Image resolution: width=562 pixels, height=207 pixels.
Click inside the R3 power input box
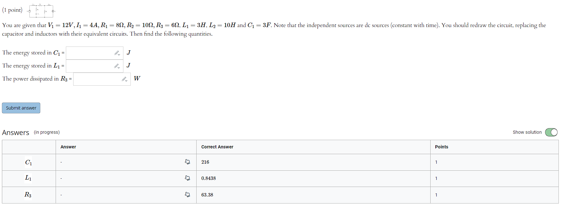click(x=96, y=79)
